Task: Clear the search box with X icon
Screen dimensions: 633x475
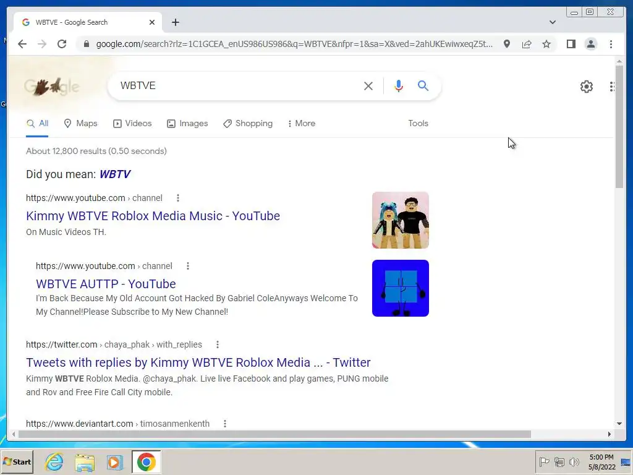Action: point(368,85)
